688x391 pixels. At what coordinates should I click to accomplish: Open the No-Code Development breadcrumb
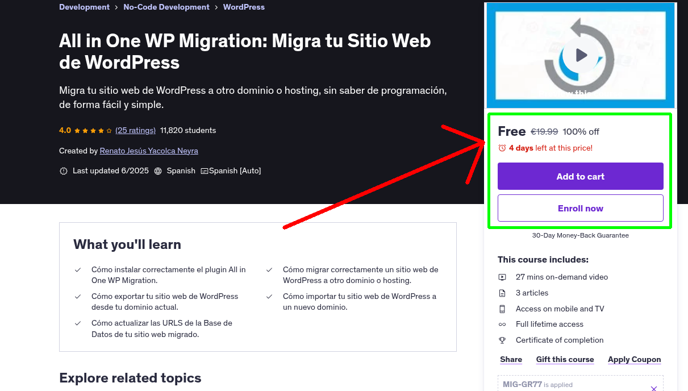pyautogui.click(x=166, y=7)
